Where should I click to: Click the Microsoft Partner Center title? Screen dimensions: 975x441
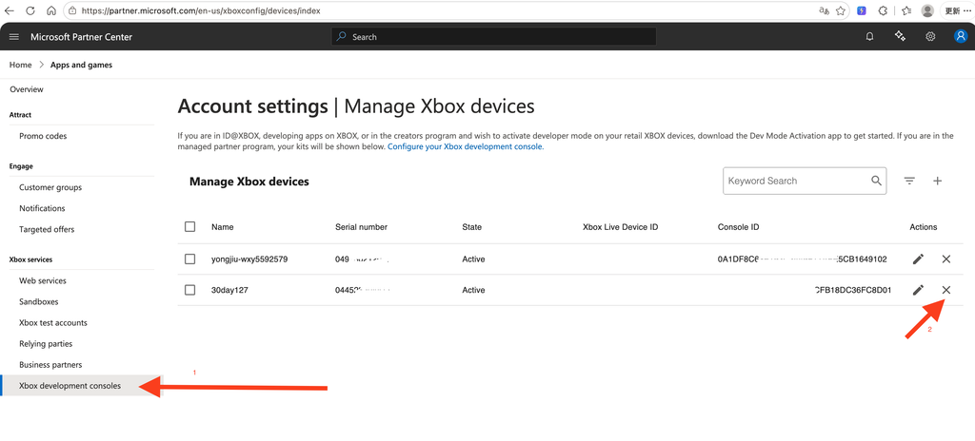click(x=82, y=37)
